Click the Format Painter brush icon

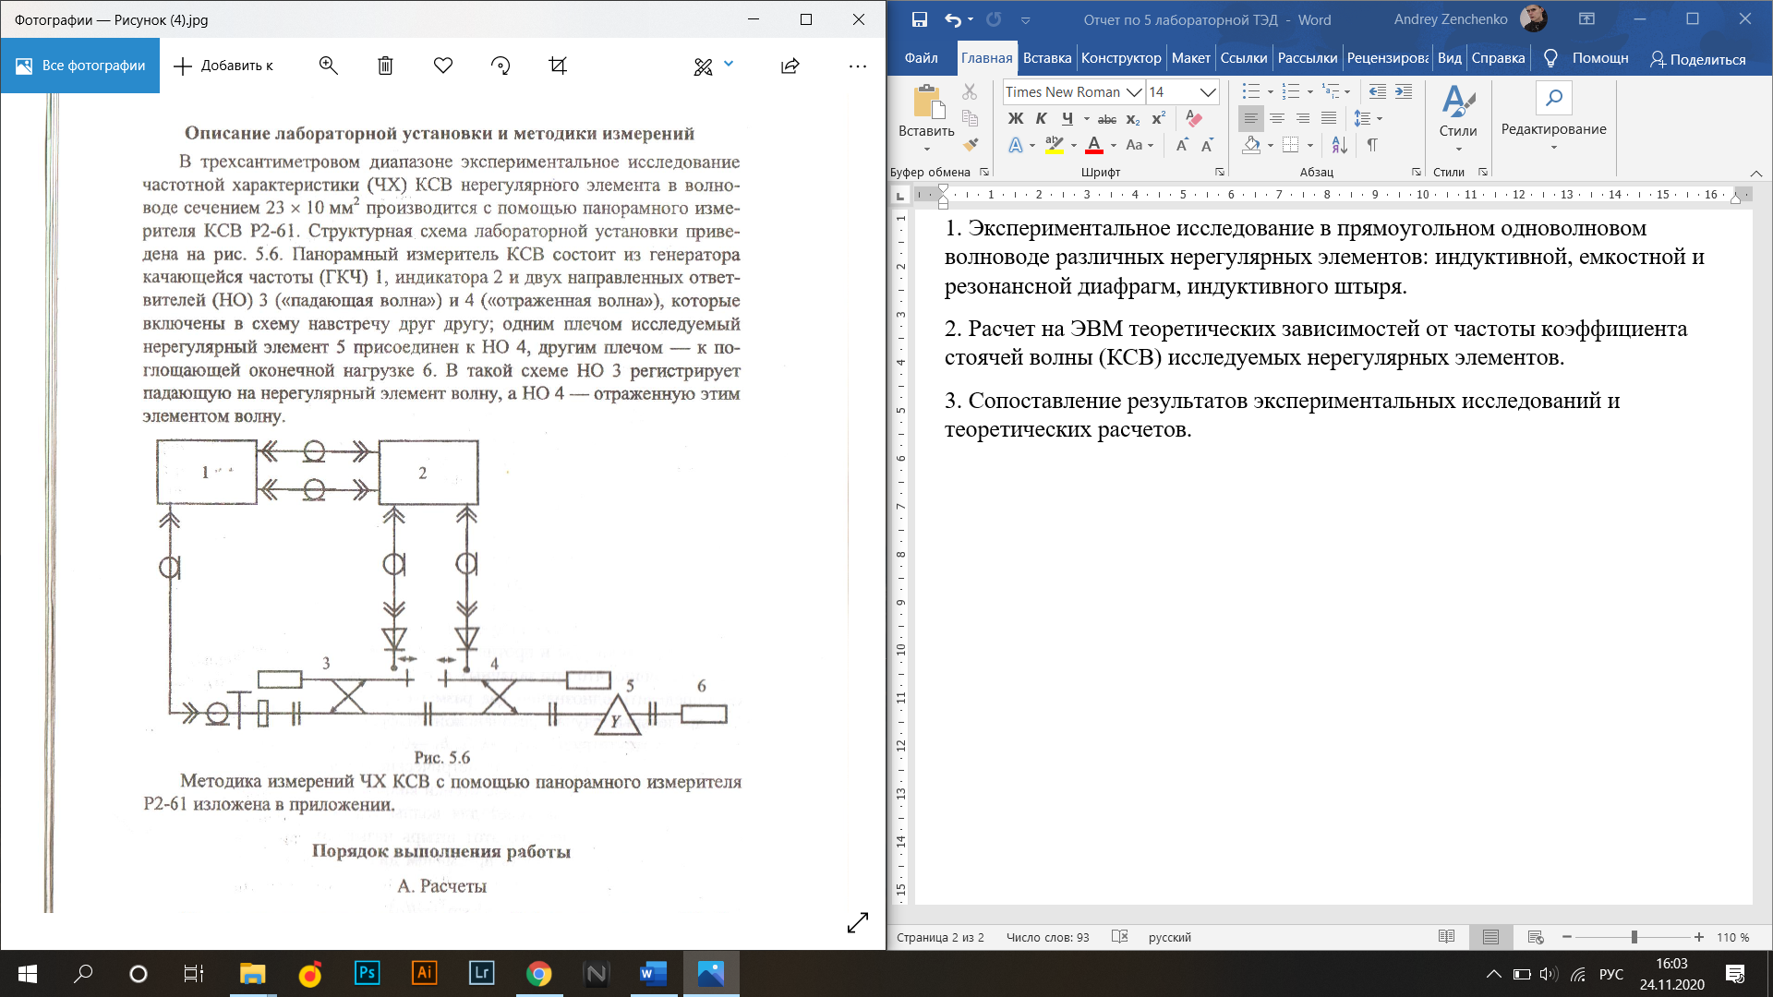pyautogui.click(x=970, y=145)
